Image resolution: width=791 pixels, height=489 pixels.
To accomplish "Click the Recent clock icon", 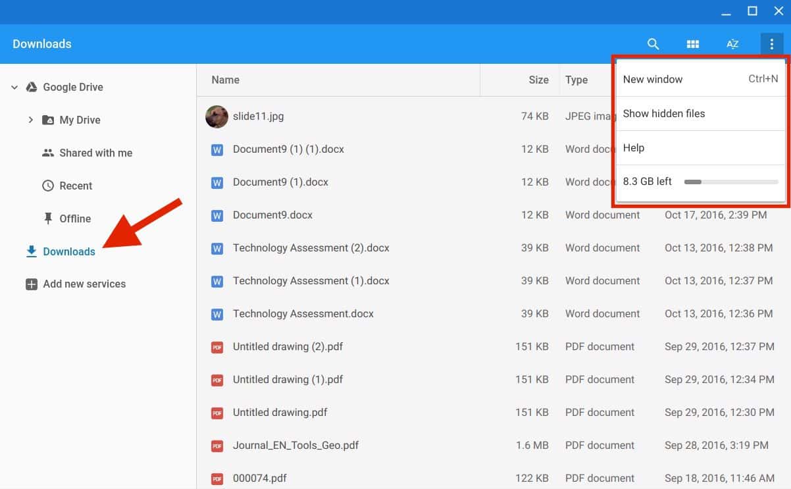I will tap(48, 186).
